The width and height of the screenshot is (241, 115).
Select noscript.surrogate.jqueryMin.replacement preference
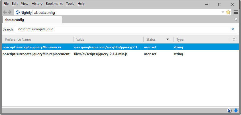tap(36, 54)
